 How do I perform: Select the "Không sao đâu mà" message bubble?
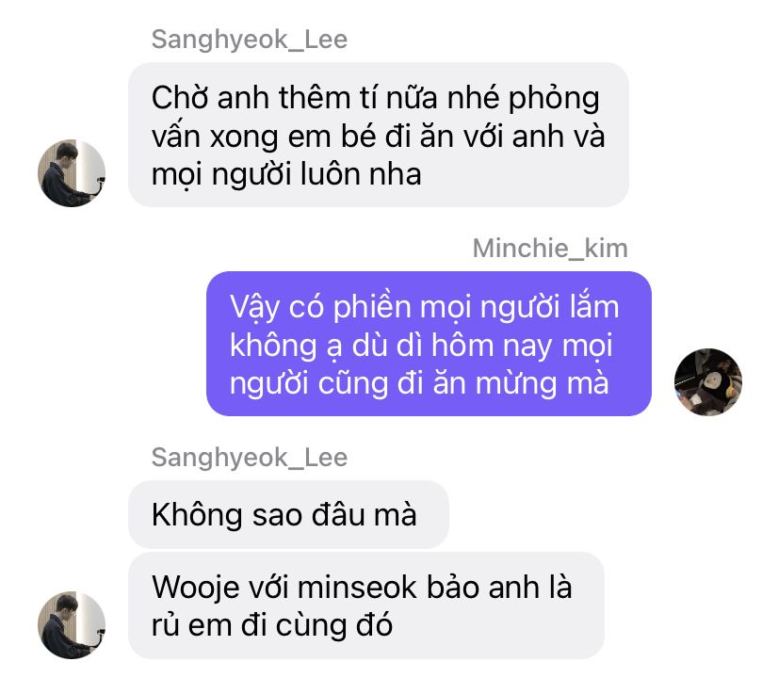pyautogui.click(x=288, y=515)
